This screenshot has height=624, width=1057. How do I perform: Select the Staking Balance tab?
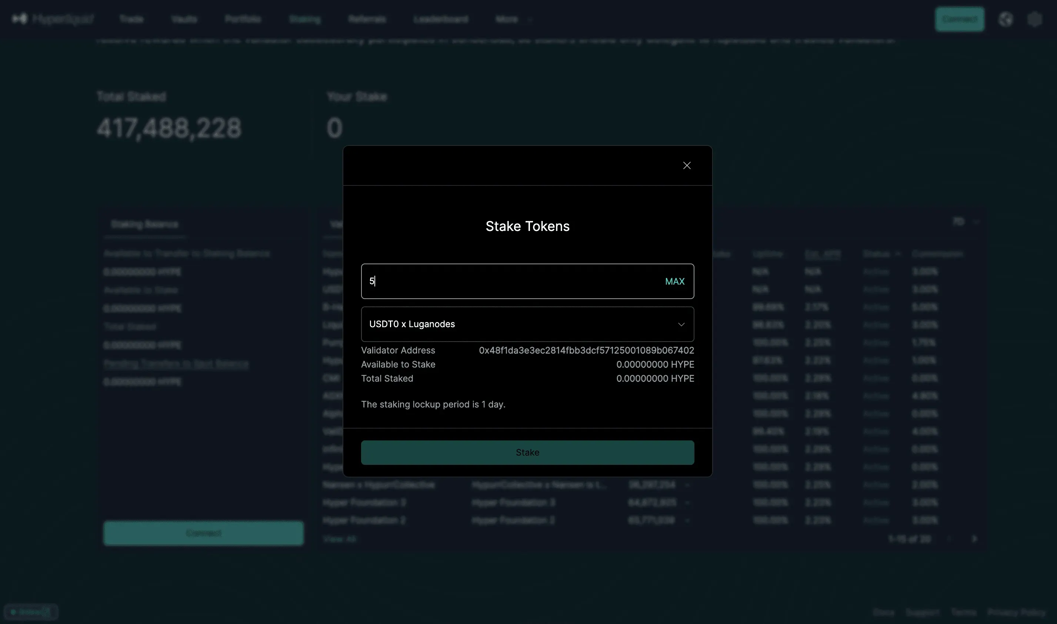click(144, 224)
